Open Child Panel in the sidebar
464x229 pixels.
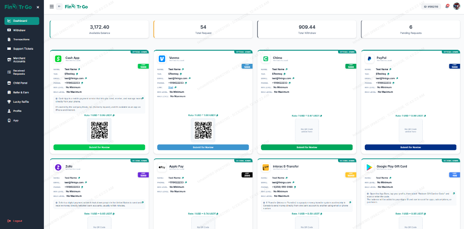(22, 83)
